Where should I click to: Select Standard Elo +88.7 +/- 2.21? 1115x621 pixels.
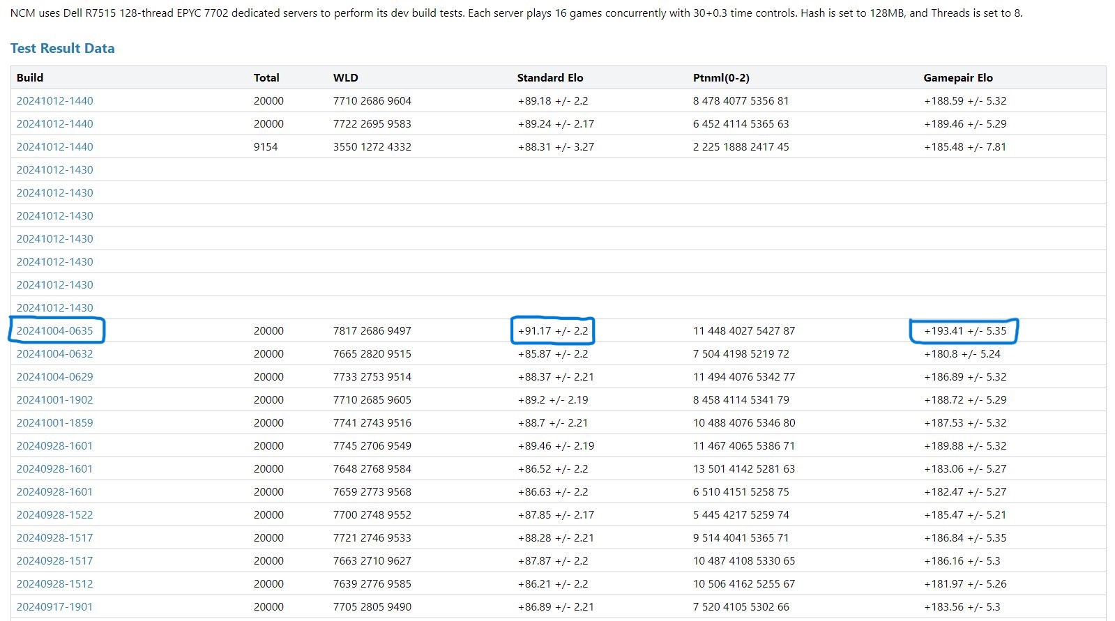point(553,422)
